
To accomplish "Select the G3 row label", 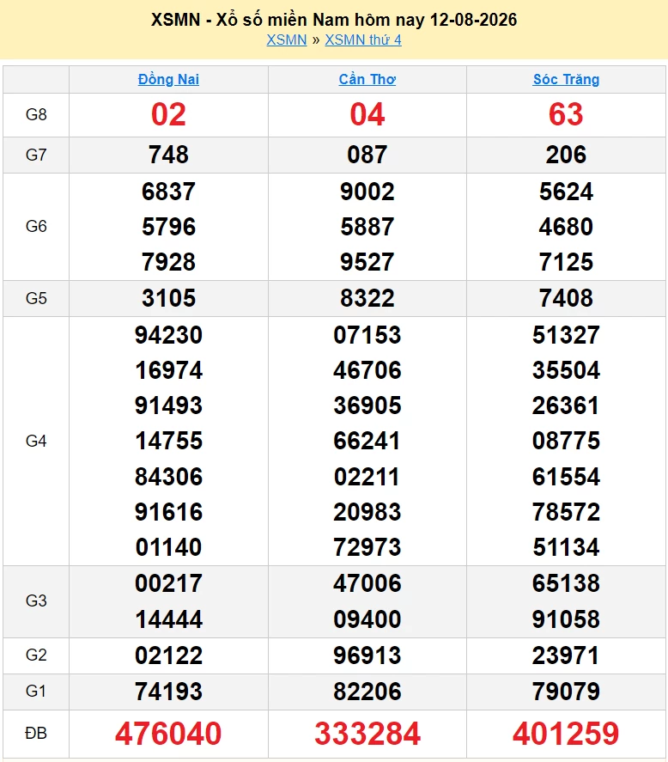I will [36, 601].
